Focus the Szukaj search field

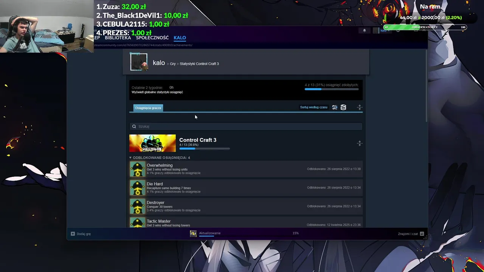(x=246, y=127)
